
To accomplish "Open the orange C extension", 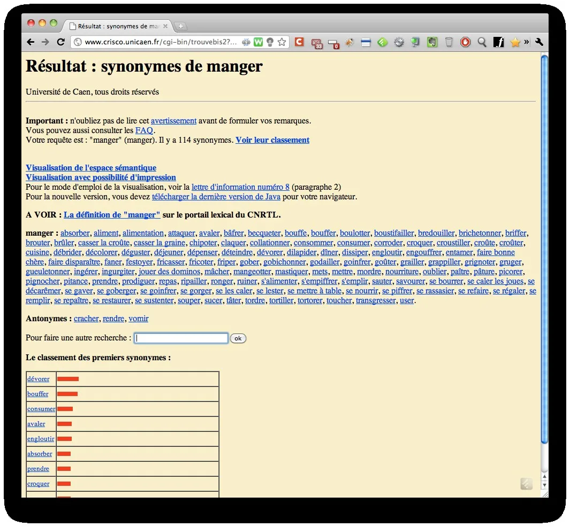I will coord(299,42).
